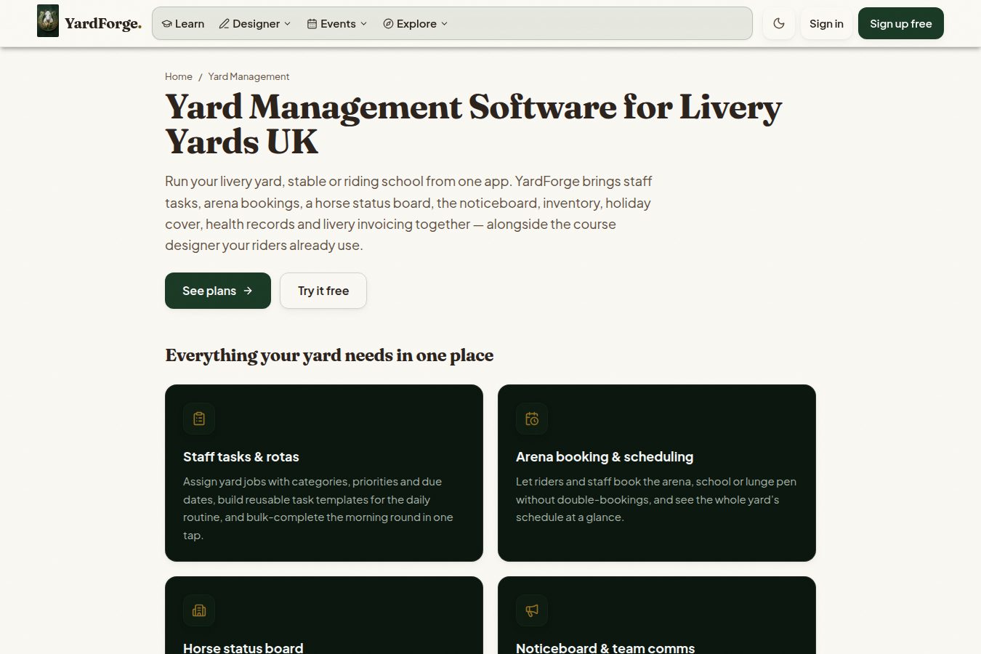Click the Staff tasks card description text
The height and width of the screenshot is (654, 981).
click(x=318, y=509)
